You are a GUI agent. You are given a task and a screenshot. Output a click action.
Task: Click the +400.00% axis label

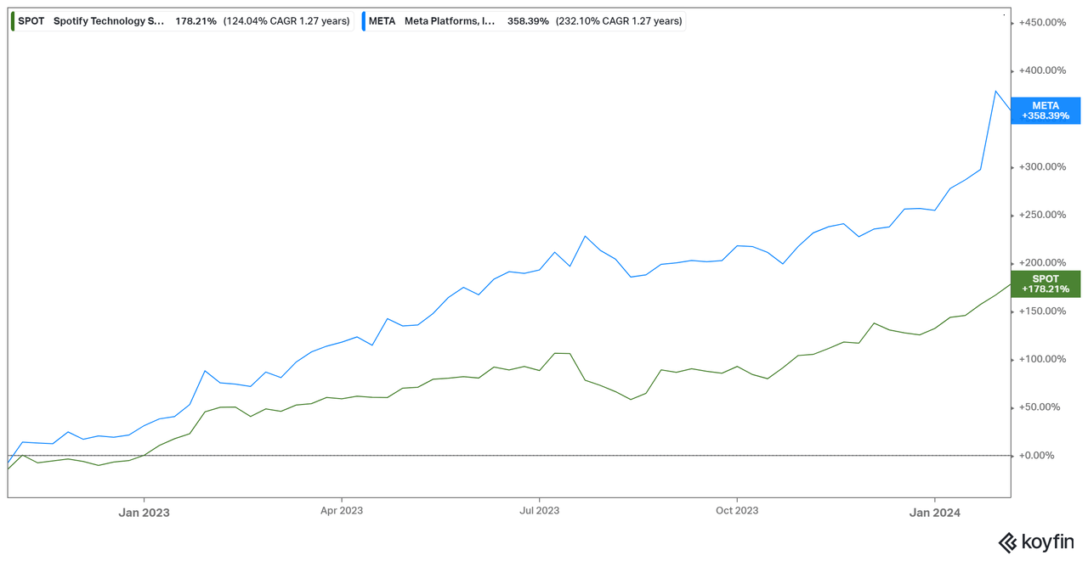(1041, 70)
